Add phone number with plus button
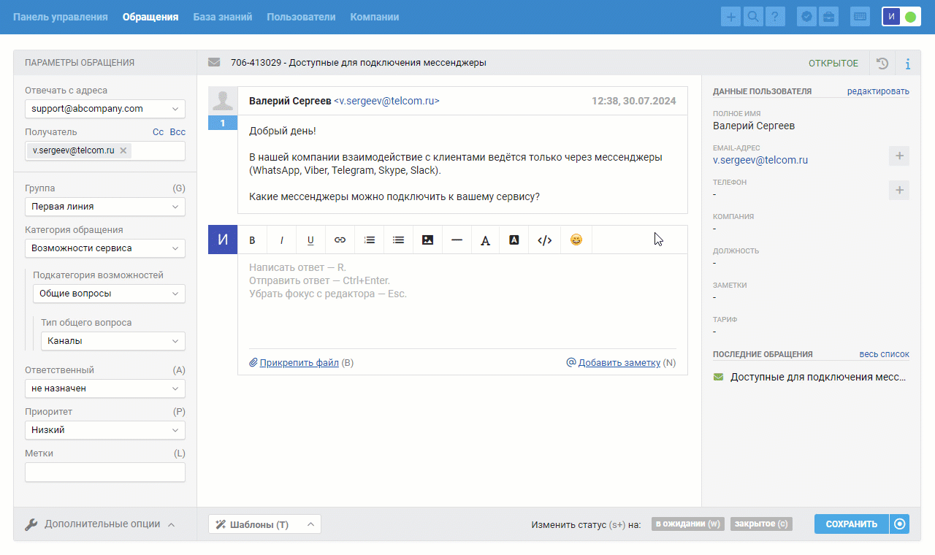The height and width of the screenshot is (555, 935). coord(900,191)
